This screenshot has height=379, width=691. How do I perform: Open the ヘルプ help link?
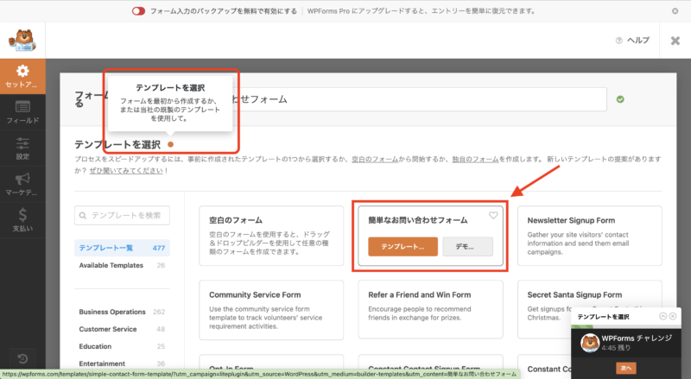633,41
